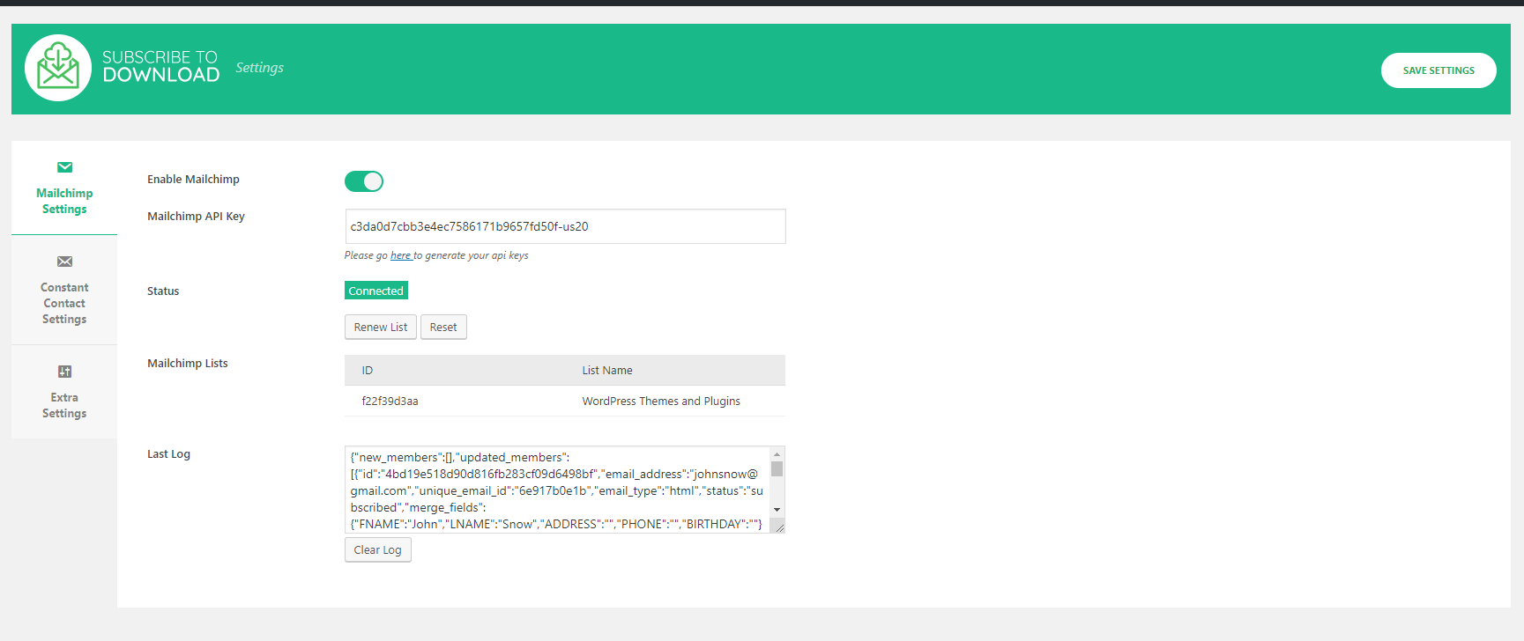
Task: Click the ID column header
Action: (x=368, y=371)
